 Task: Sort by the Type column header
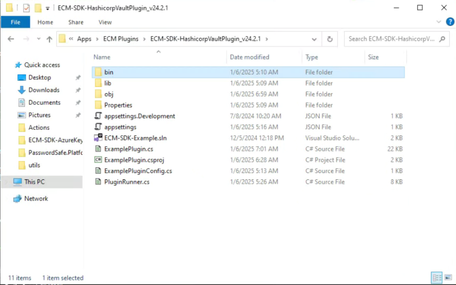point(311,57)
